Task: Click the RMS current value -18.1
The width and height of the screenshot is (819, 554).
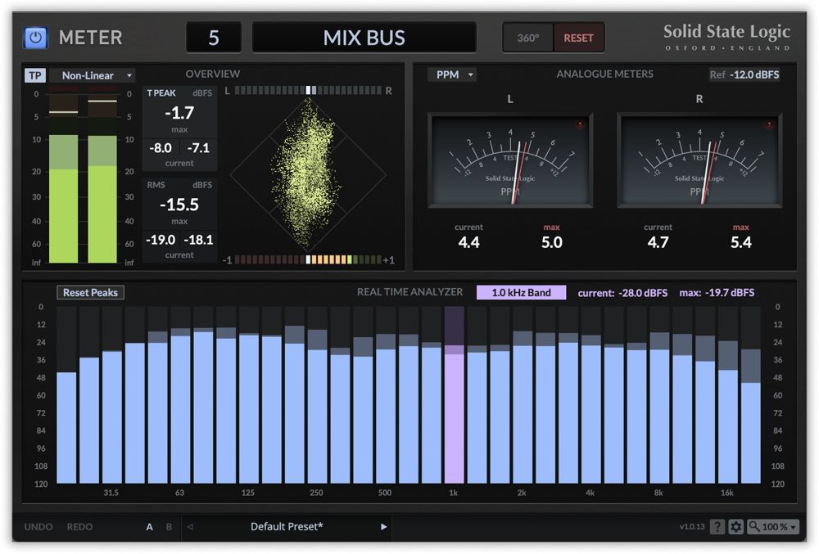Action: [198, 240]
